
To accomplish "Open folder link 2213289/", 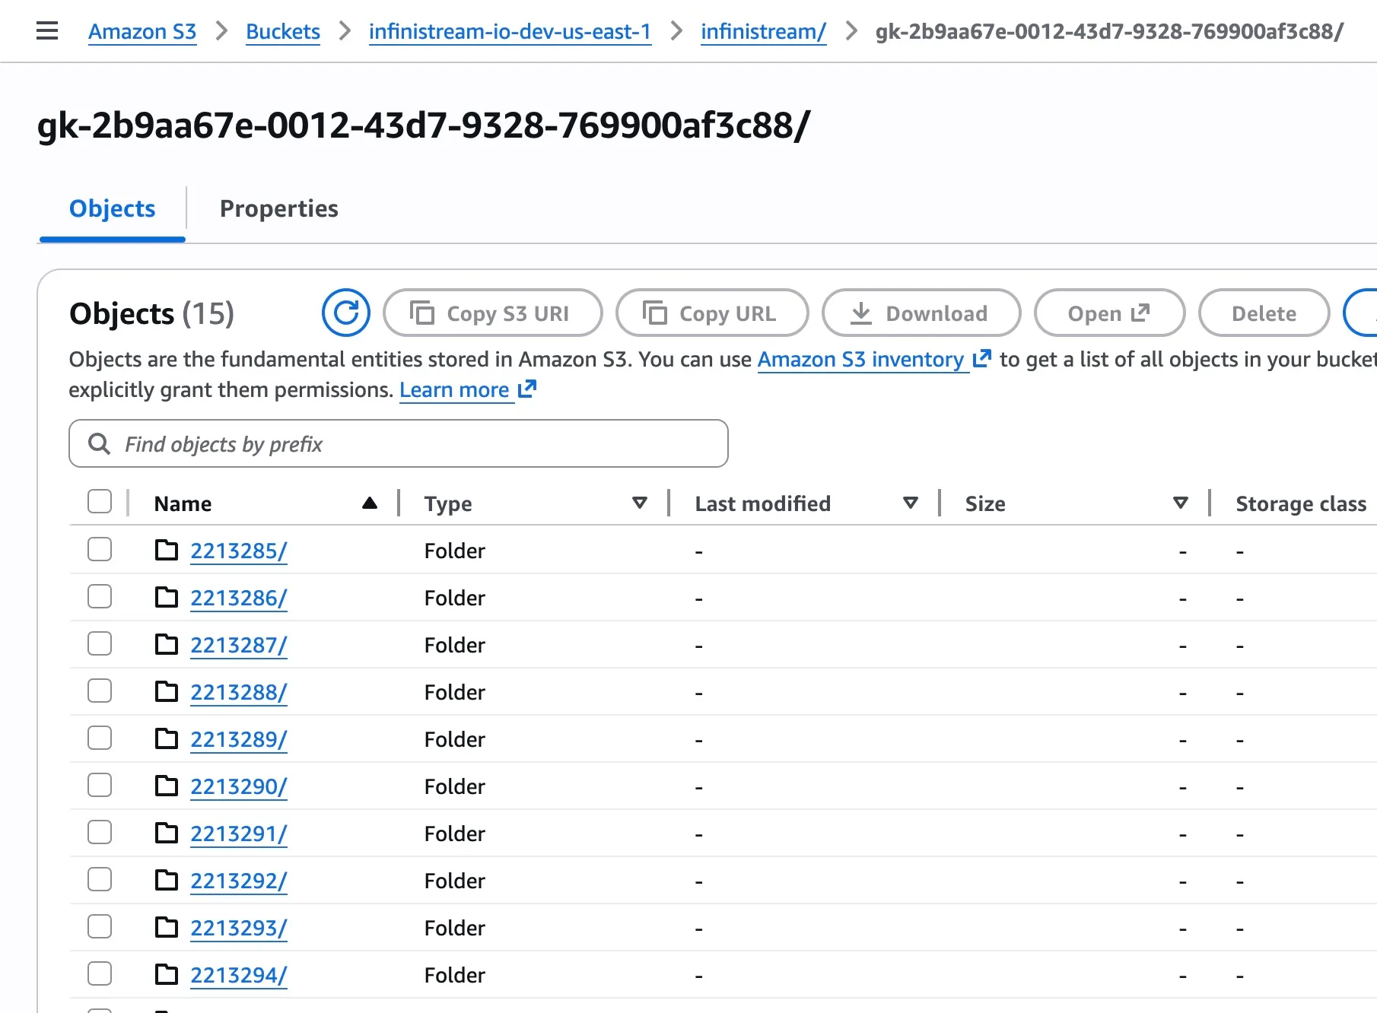I will pyautogui.click(x=239, y=739).
